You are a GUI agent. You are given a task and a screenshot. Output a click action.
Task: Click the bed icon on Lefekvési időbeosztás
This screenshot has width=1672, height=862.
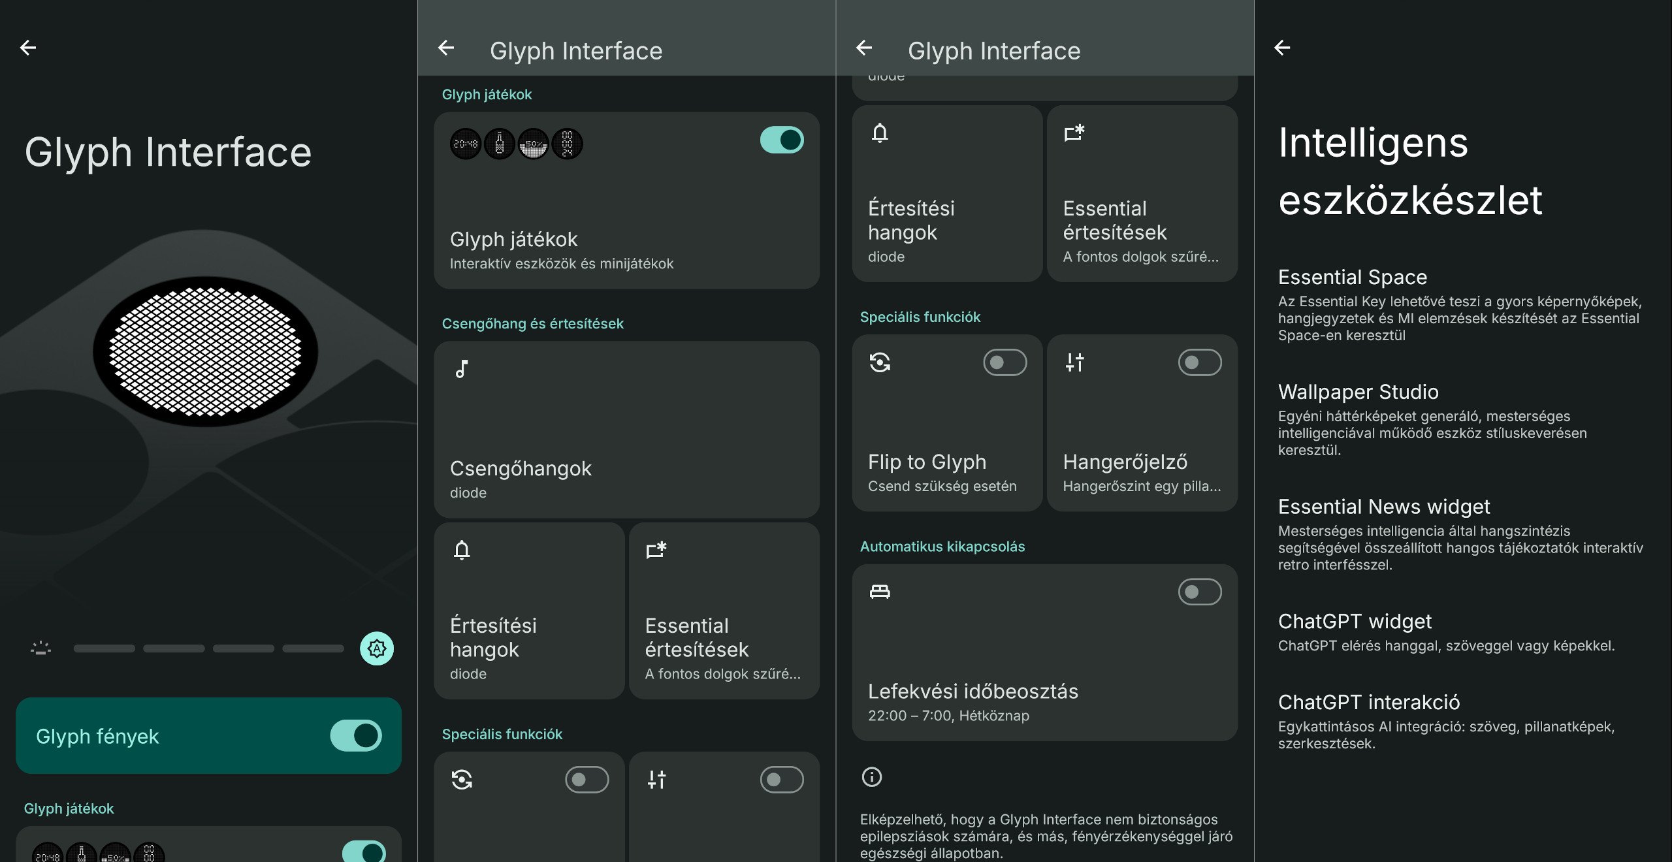(x=880, y=592)
